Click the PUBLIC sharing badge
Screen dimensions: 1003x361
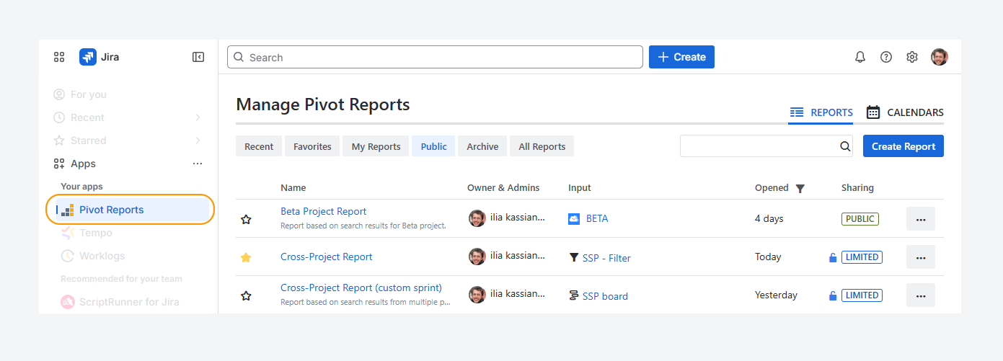click(x=860, y=219)
